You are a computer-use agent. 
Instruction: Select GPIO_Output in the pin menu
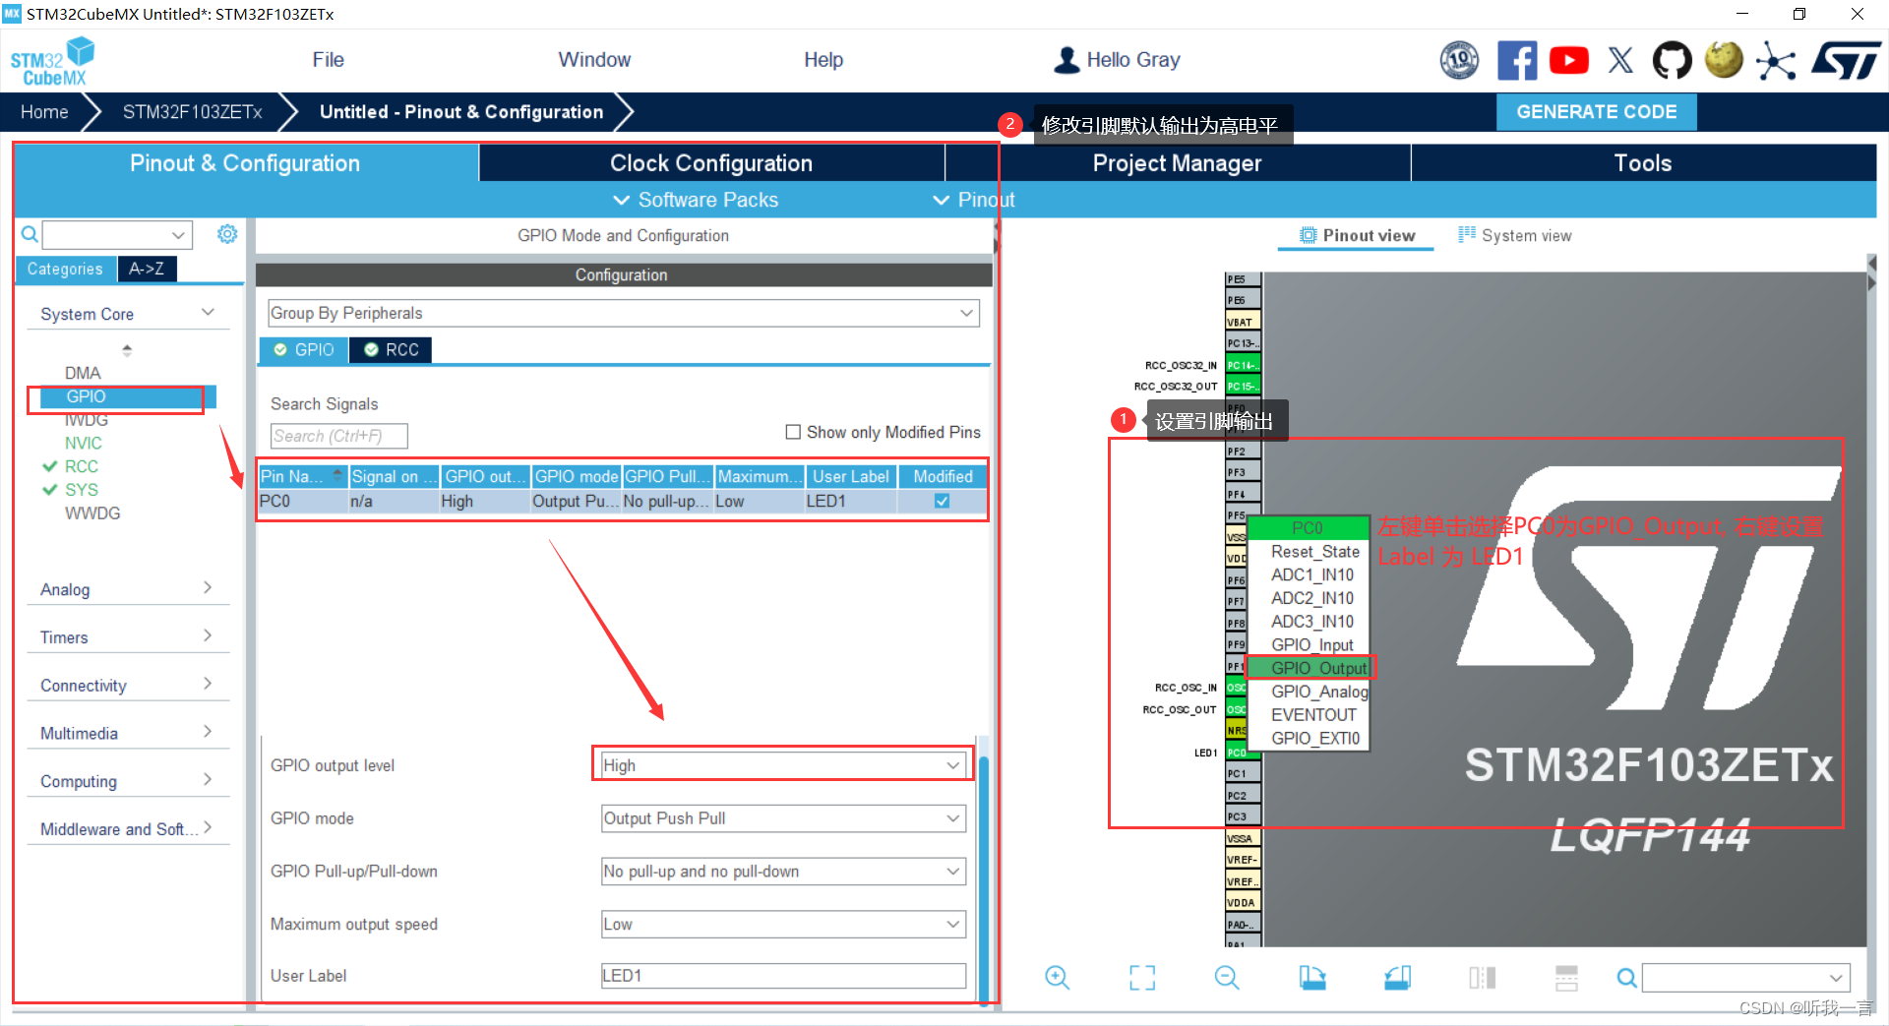1310,668
